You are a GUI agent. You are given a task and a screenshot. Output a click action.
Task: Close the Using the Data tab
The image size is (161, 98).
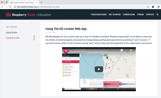coord(37,3)
